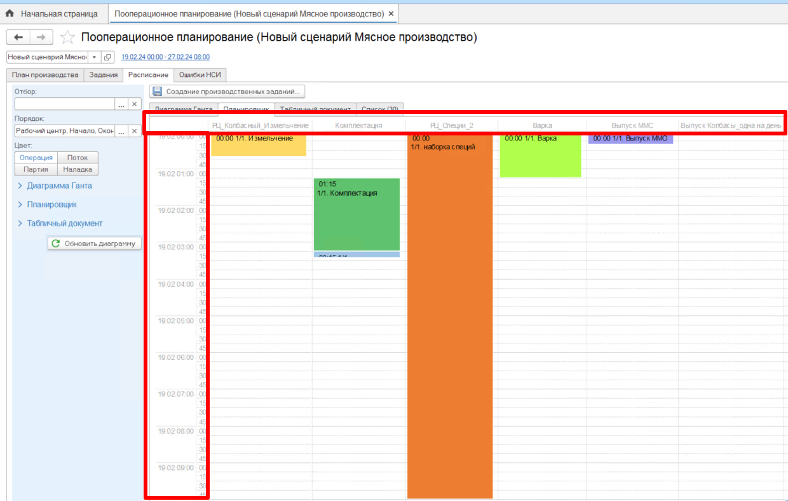Click the forward arrow navigation button
Image resolution: width=788 pixels, height=501 pixels.
click(x=41, y=38)
